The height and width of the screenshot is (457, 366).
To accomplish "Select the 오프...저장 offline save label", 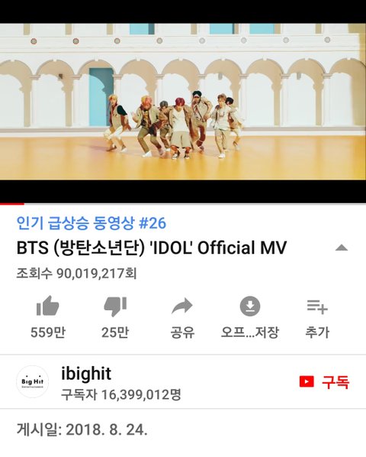I will (x=250, y=332).
